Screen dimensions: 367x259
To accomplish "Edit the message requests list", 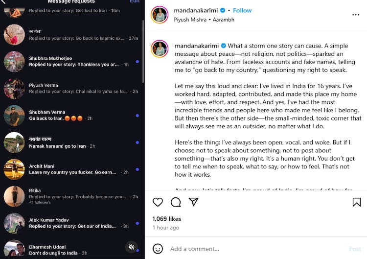I will pos(135,1).
